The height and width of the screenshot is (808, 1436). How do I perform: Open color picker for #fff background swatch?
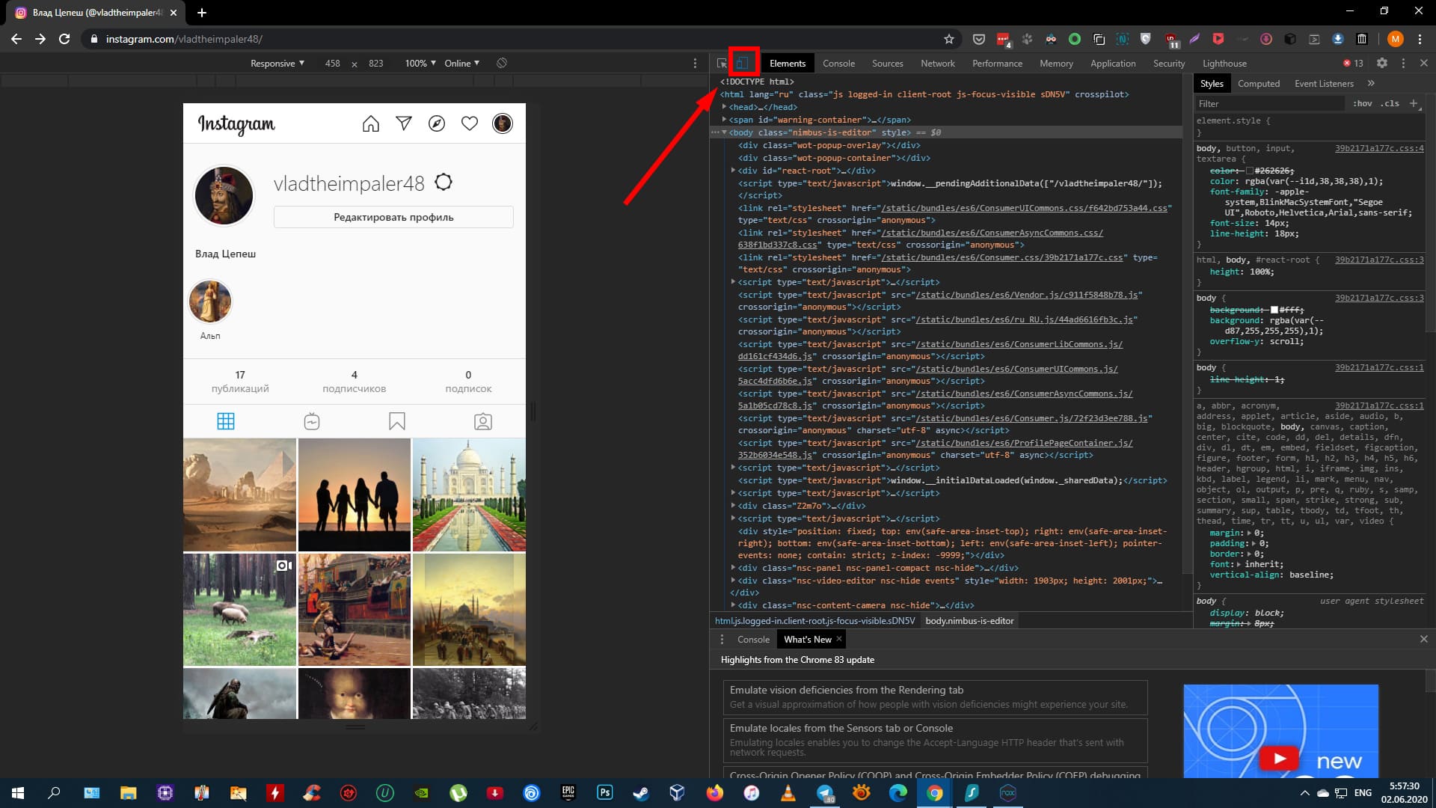[x=1274, y=310]
